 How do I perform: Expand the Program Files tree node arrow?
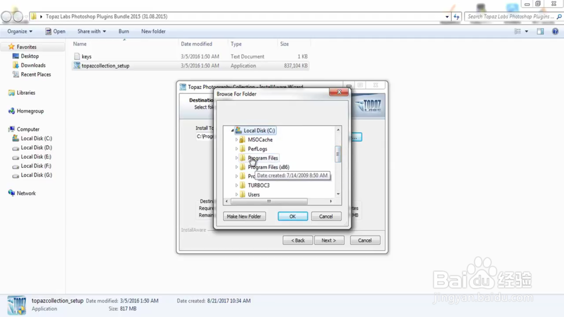(236, 158)
